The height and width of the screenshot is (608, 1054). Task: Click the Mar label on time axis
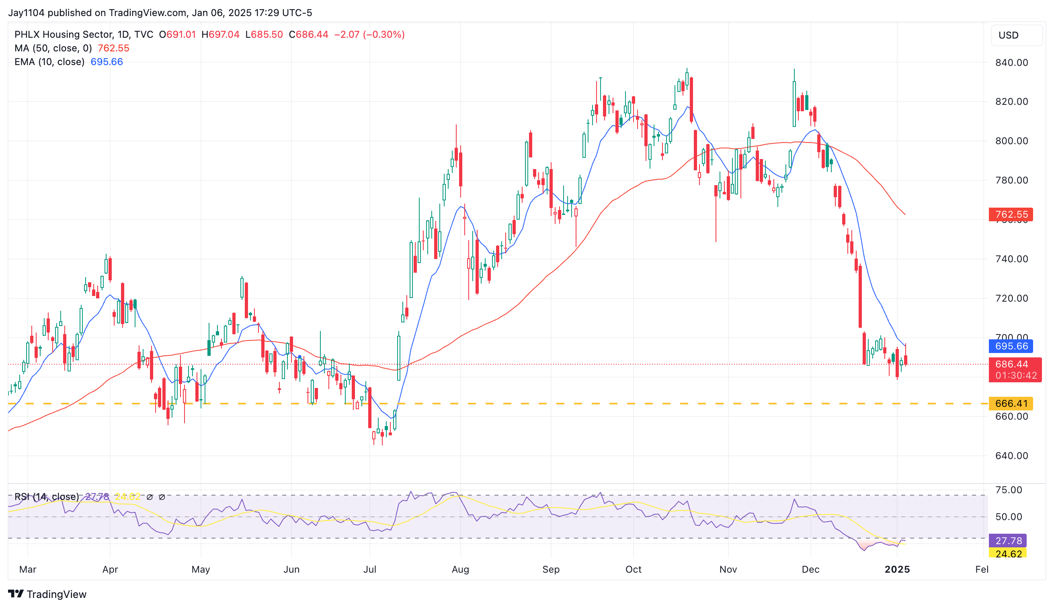pyautogui.click(x=28, y=569)
